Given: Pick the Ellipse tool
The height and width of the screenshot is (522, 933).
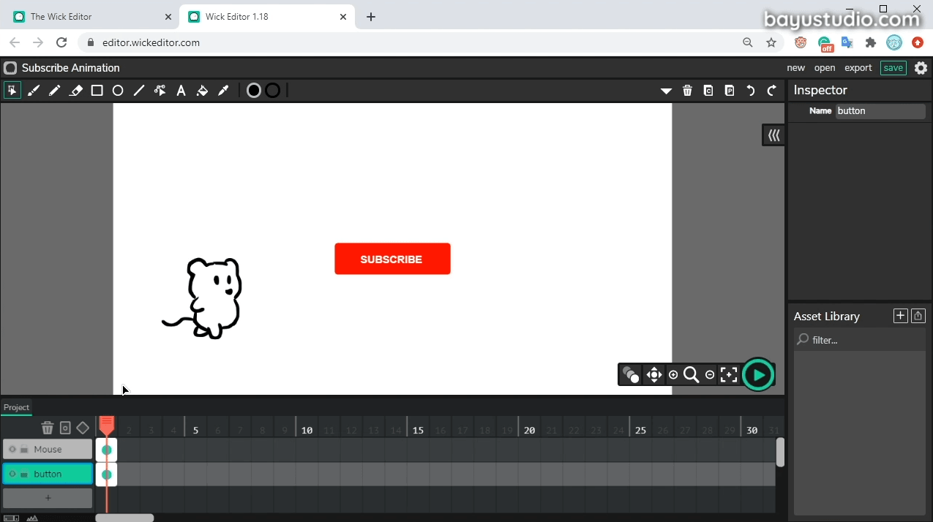Looking at the screenshot, I should [x=118, y=91].
